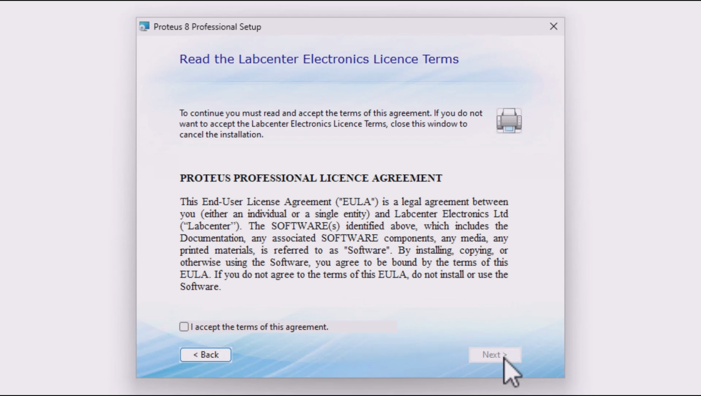This screenshot has width=701, height=396.
Task: Click the printer icon to print licence
Action: pos(509,121)
